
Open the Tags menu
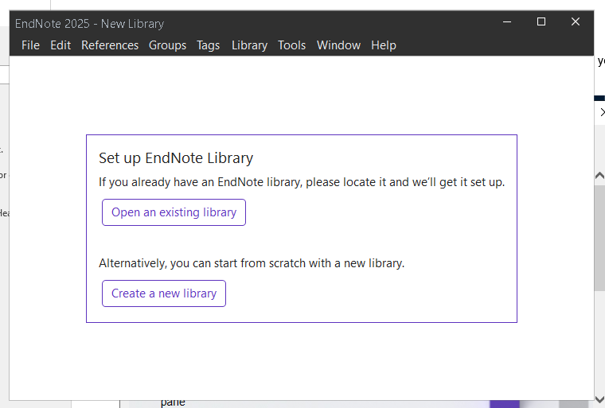[208, 45]
